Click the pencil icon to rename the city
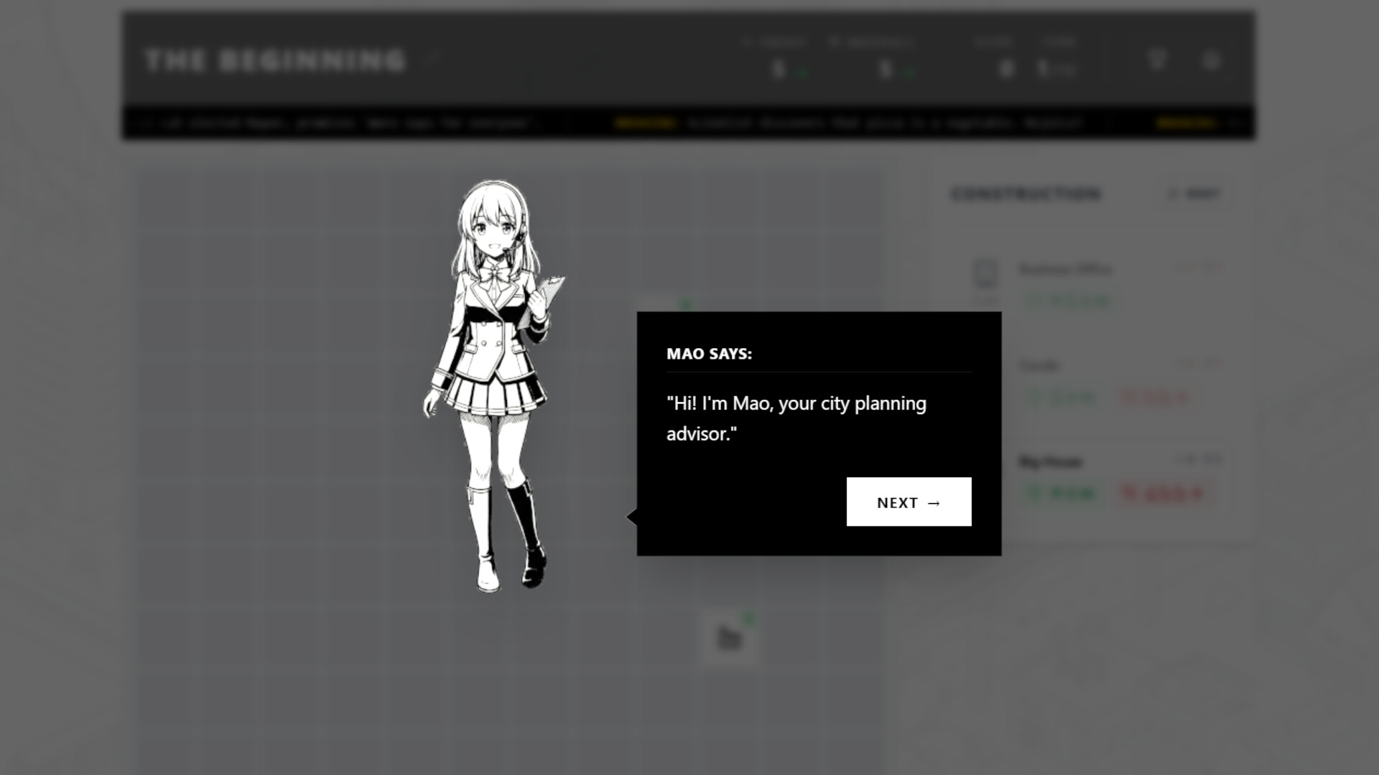Screen dimensions: 1379x775 click(x=435, y=60)
